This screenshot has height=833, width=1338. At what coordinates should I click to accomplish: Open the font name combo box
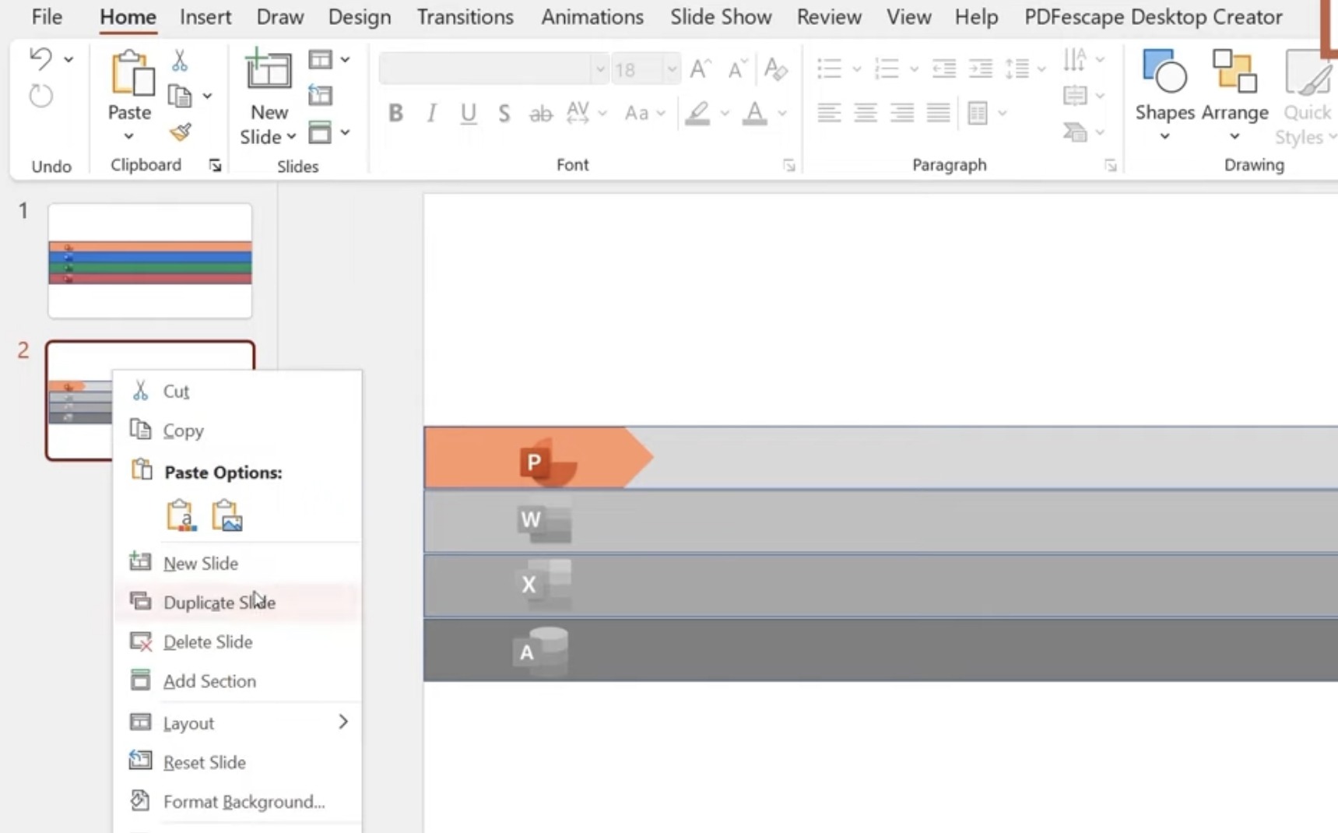(493, 70)
